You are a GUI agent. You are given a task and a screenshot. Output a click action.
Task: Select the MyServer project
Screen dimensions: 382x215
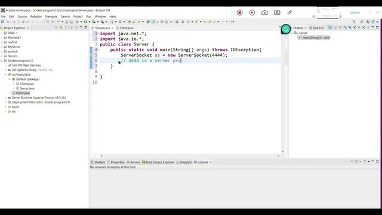pyautogui.click(x=14, y=47)
